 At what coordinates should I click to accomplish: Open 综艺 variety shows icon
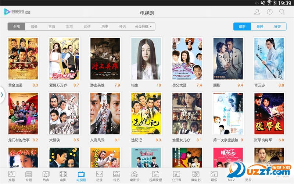117,176
